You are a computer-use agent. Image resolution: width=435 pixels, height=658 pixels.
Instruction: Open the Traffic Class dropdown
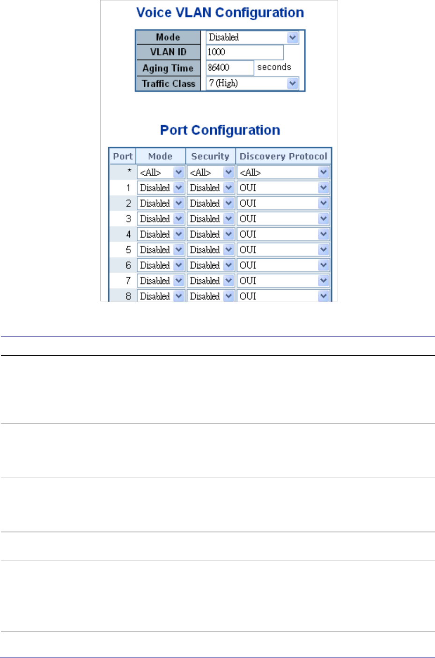point(252,83)
